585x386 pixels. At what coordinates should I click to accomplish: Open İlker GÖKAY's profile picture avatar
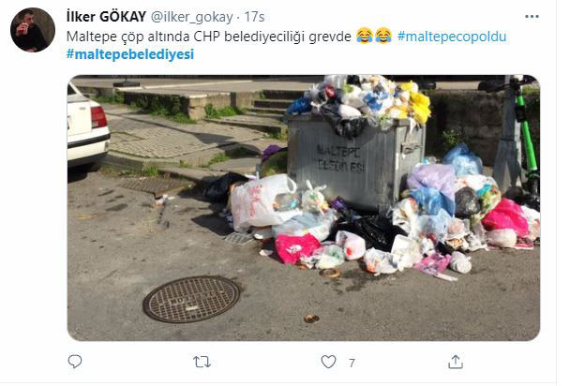click(33, 30)
